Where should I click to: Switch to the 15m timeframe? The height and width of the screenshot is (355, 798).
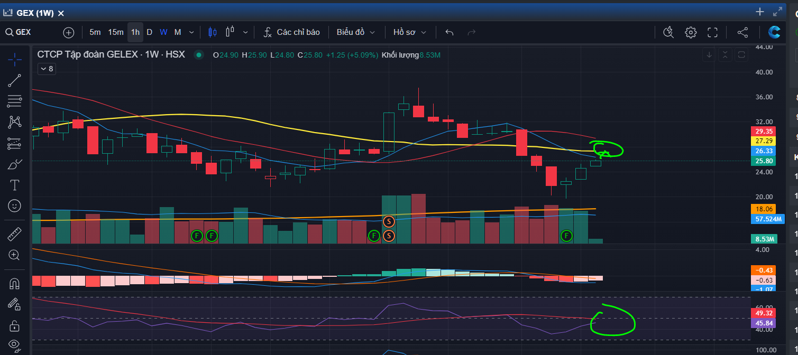coord(116,32)
